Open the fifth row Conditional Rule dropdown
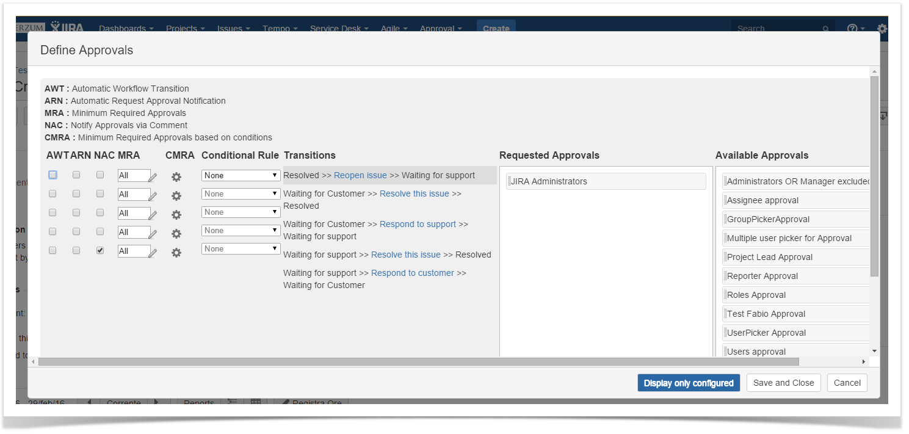Image resolution: width=909 pixels, height=434 pixels. [241, 248]
